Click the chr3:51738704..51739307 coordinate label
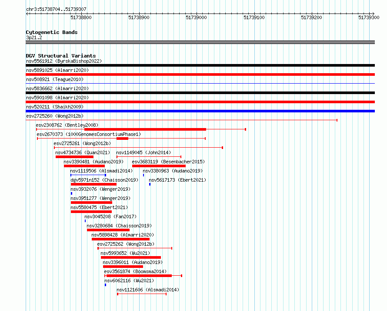The height and width of the screenshot is (311, 387). (56, 9)
